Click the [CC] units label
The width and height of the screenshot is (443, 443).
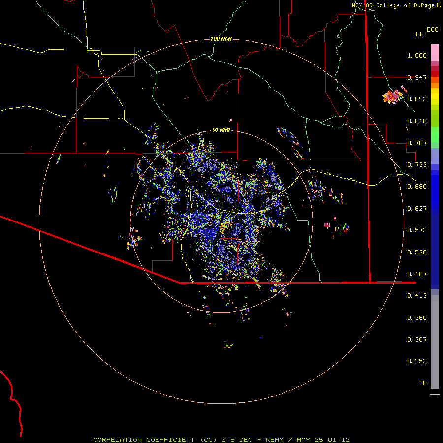pyautogui.click(x=420, y=34)
